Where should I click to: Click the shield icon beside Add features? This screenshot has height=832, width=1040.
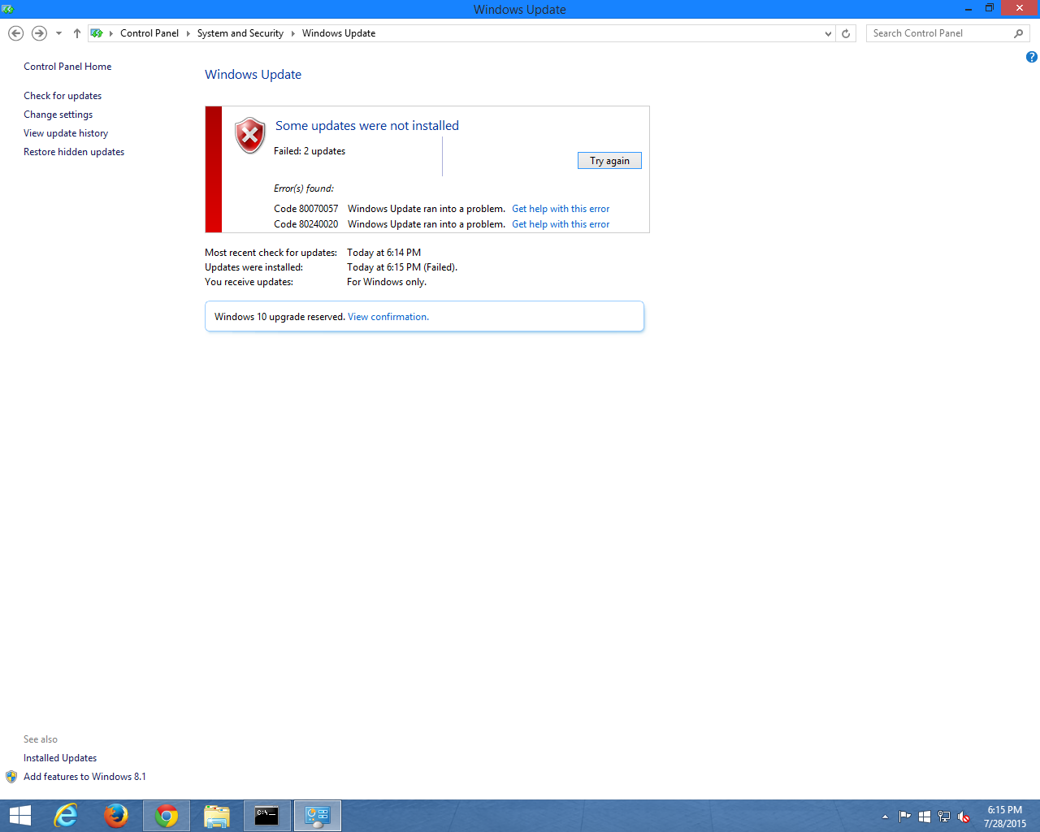pyautogui.click(x=11, y=777)
